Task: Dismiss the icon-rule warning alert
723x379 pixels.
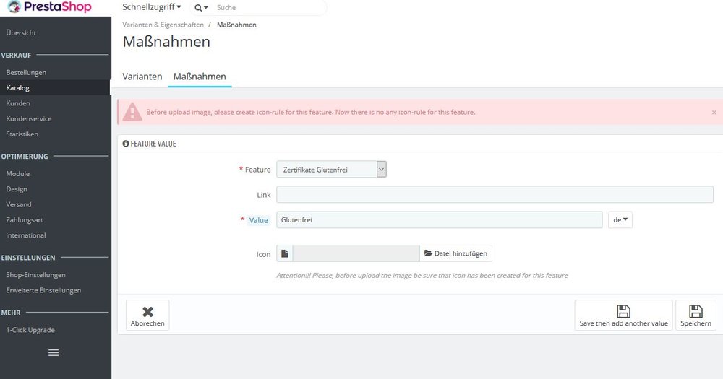Action: [x=714, y=113]
